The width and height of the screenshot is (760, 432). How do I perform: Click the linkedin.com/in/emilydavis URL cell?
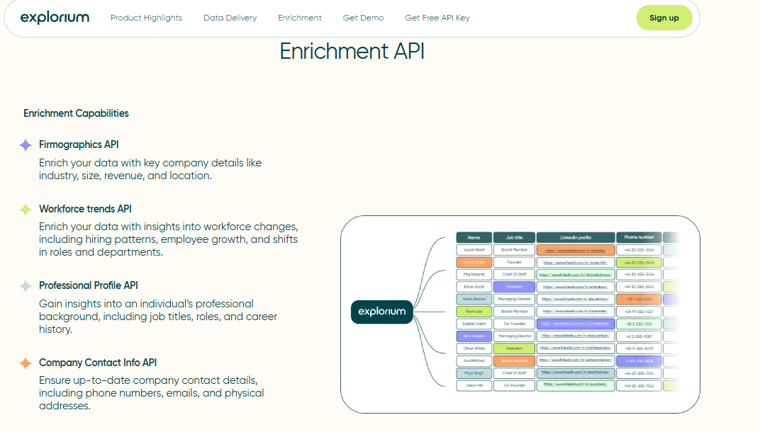click(x=576, y=287)
